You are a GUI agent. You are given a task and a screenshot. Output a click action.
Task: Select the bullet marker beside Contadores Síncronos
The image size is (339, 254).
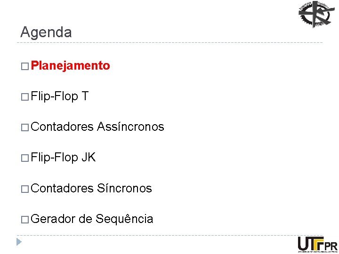click(25, 189)
